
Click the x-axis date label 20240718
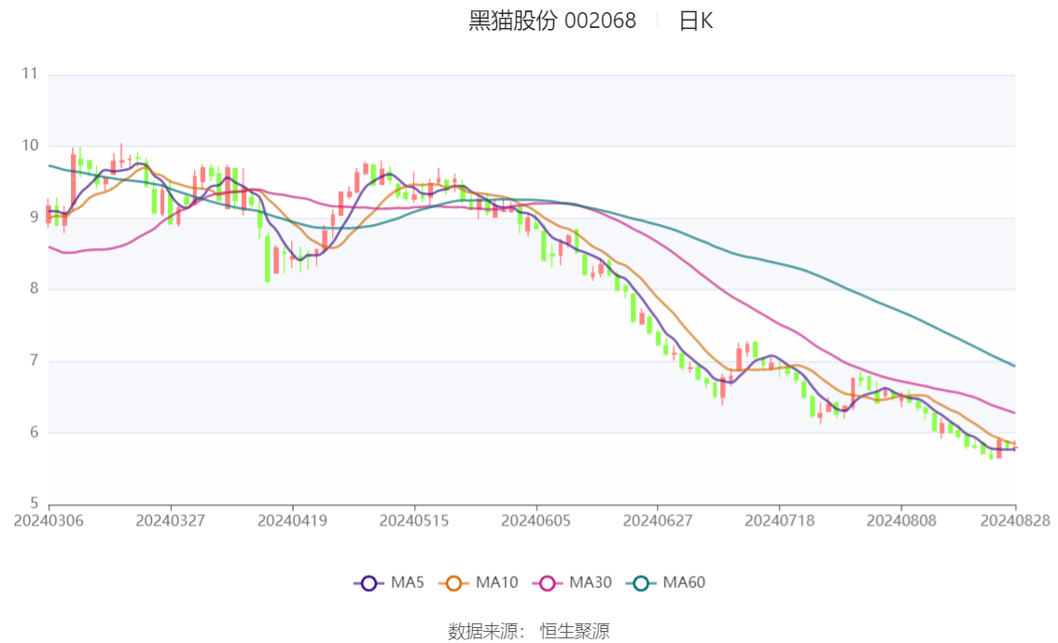tap(780, 521)
